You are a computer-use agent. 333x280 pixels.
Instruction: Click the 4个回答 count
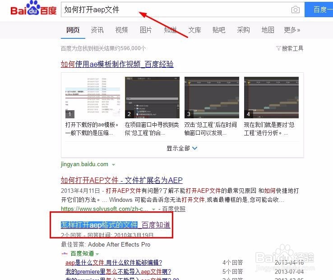pyautogui.click(x=232, y=262)
